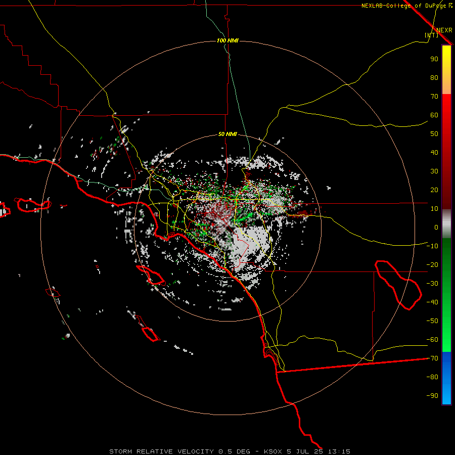Select the red segment of the velocity color bar

pos(446,152)
